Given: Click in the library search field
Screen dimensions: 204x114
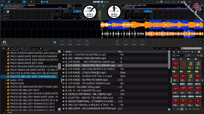Looking at the screenshot, I should 191,48.
